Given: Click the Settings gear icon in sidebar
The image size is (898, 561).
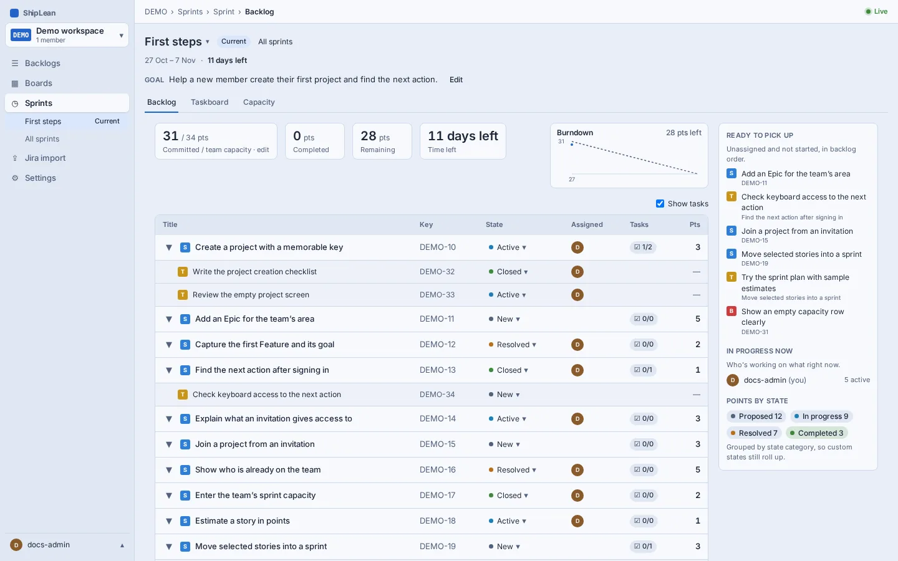Looking at the screenshot, I should pos(15,178).
